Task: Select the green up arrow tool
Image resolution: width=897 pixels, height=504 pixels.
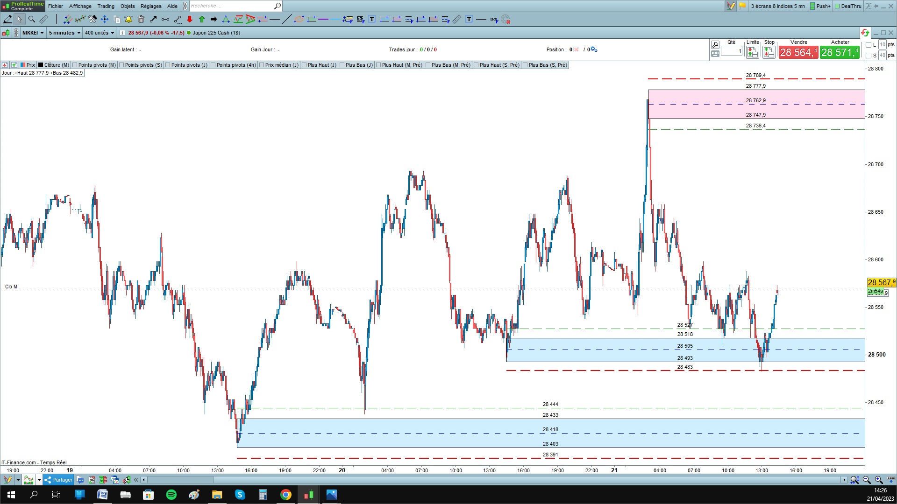Action: pyautogui.click(x=202, y=19)
